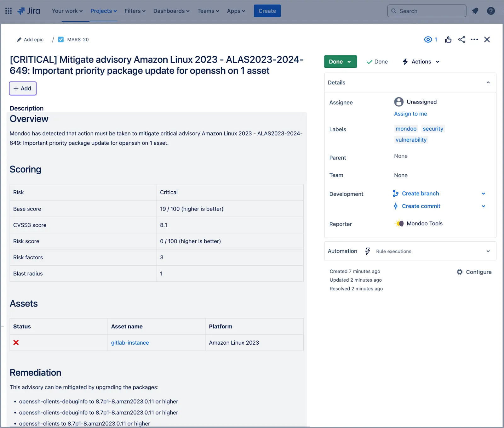The height and width of the screenshot is (428, 504).
Task: Click the Configure gear icon
Action: (460, 272)
